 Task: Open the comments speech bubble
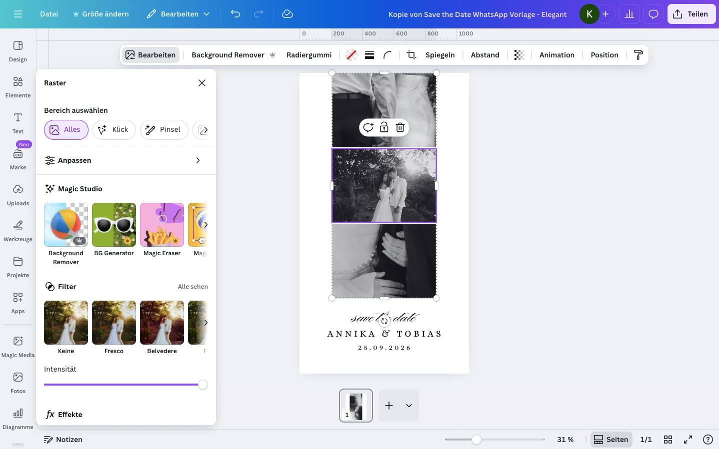click(x=653, y=14)
